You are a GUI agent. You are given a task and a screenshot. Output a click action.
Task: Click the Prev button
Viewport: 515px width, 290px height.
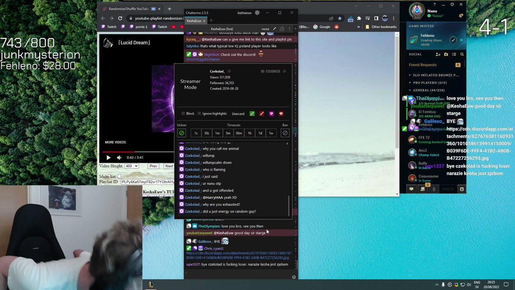(153, 166)
